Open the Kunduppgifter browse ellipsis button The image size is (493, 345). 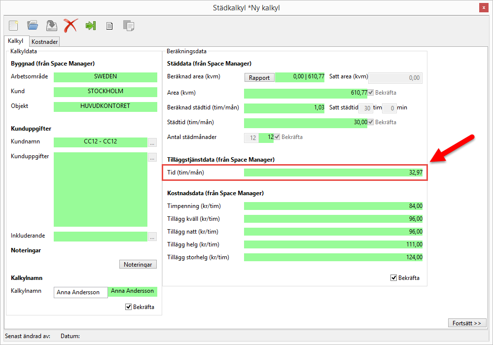click(x=152, y=158)
